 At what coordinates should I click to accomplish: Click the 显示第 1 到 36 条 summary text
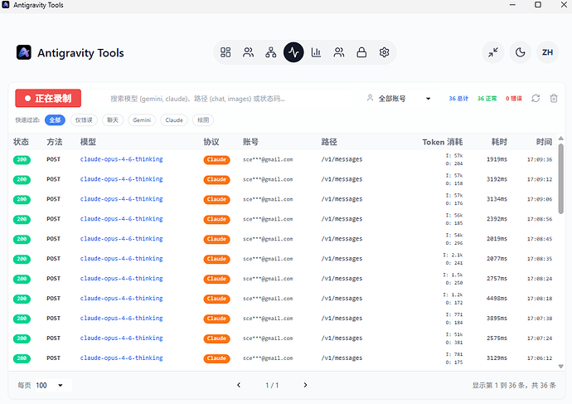514,386
